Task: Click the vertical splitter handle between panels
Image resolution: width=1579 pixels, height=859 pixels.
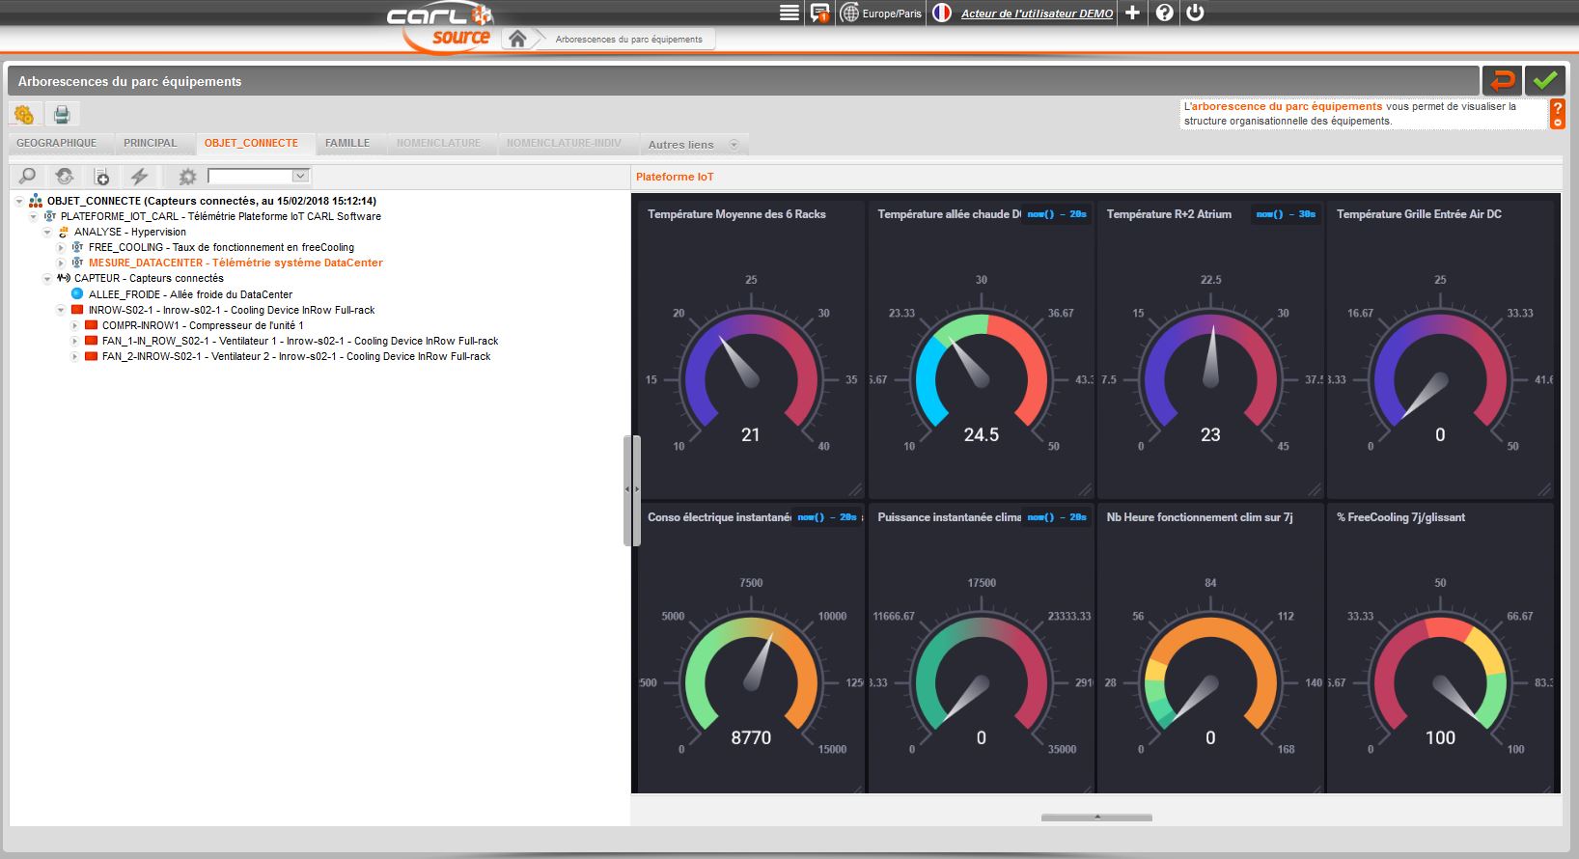Action: [x=632, y=490]
